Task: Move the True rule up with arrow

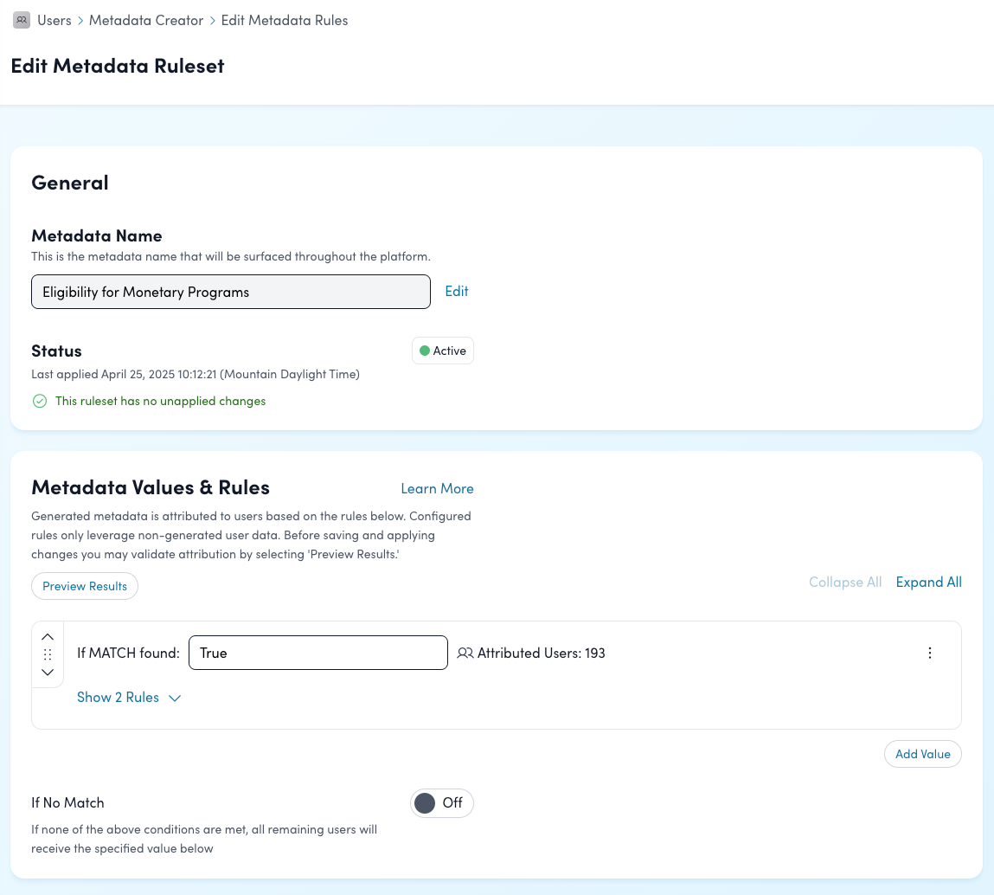Action: pyautogui.click(x=48, y=637)
